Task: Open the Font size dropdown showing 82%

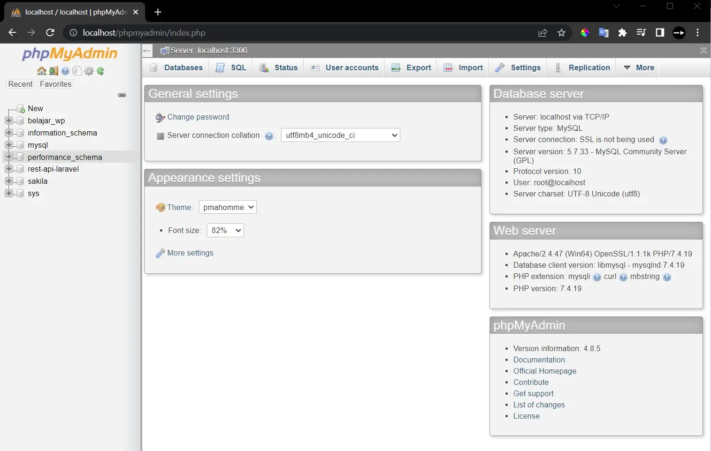Action: tap(225, 230)
